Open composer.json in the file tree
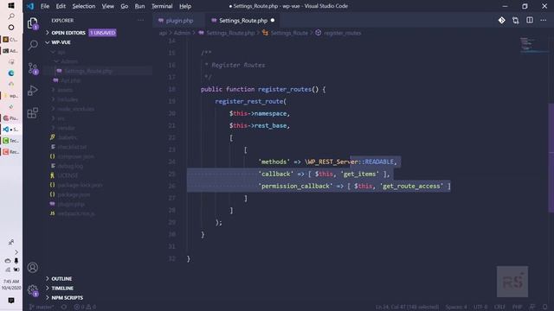 [x=75, y=156]
